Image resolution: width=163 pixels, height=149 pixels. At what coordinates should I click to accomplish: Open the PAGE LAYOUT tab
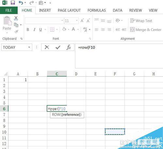click(x=69, y=10)
